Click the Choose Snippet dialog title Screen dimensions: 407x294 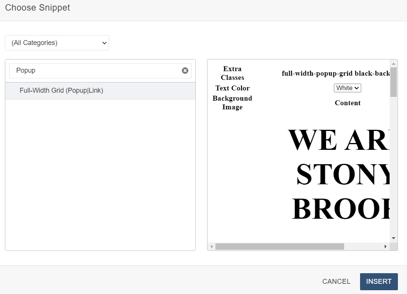pyautogui.click(x=37, y=8)
